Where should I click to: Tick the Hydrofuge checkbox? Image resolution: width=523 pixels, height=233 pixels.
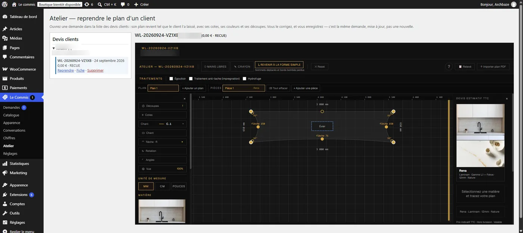click(x=245, y=79)
